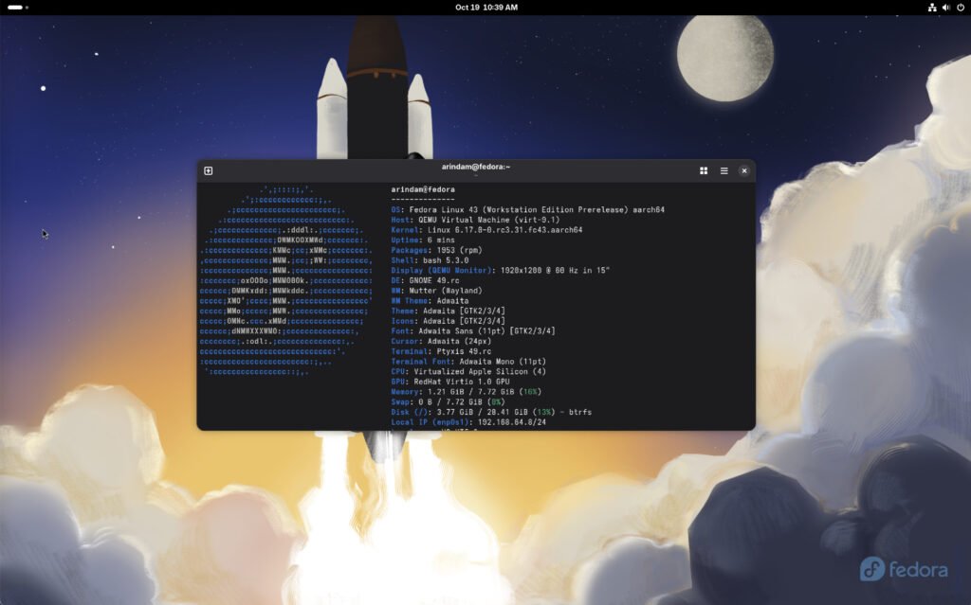Close the terminal window
The height and width of the screenshot is (605, 971).
(743, 170)
